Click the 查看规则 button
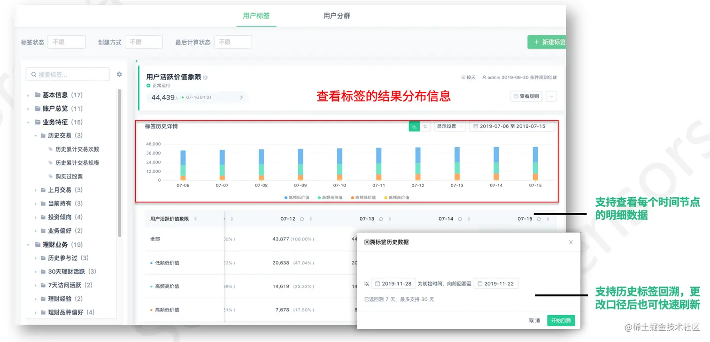The image size is (710, 342). click(x=526, y=96)
